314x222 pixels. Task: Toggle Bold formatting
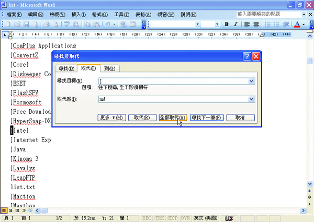[227, 25]
